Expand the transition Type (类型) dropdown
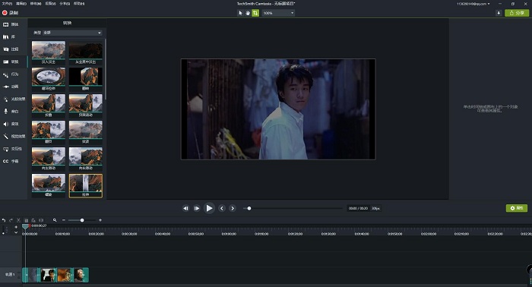This screenshot has height=287, width=532. pyautogui.click(x=71, y=33)
